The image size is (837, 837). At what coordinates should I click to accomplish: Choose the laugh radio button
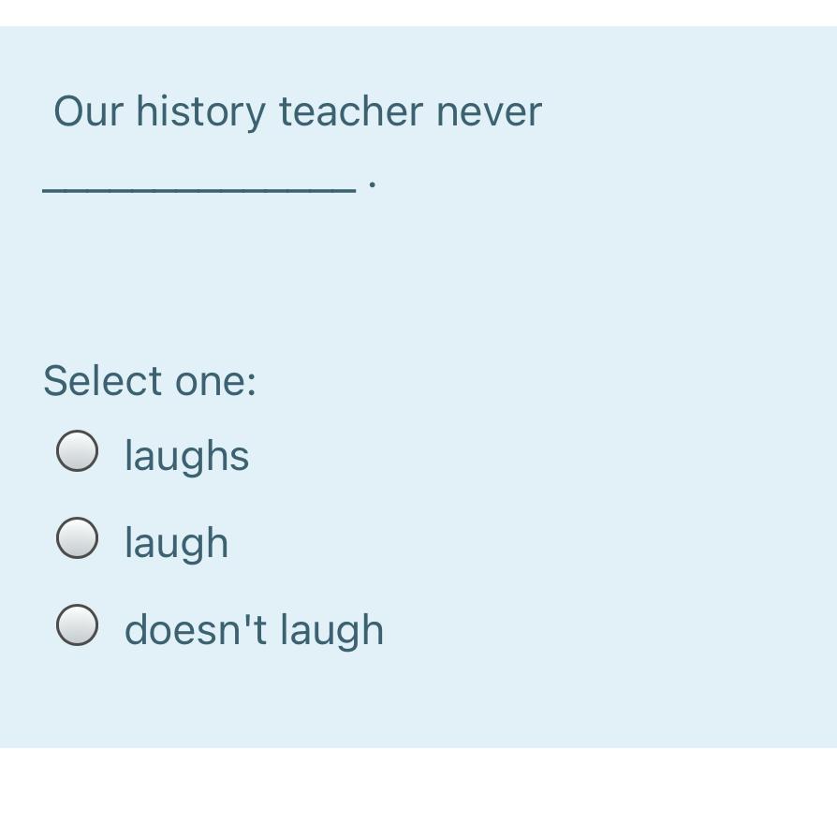click(x=77, y=538)
